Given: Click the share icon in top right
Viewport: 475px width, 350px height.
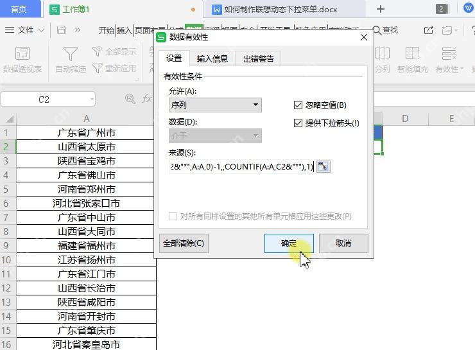Looking at the screenshot, I should coord(428,30).
